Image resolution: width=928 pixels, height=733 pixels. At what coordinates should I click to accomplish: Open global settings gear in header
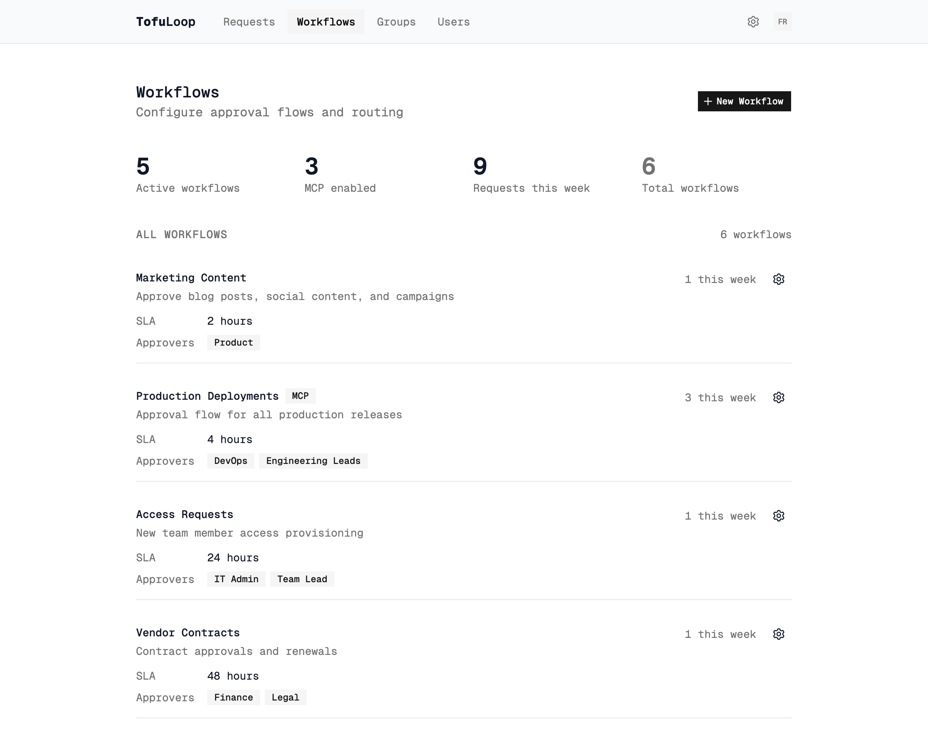(753, 22)
